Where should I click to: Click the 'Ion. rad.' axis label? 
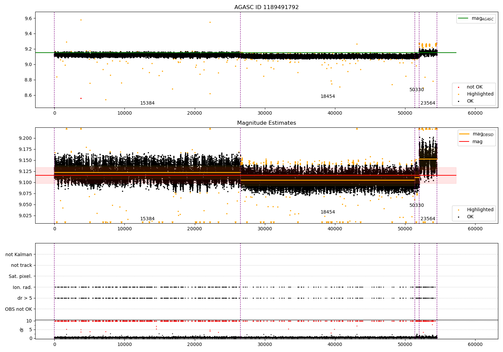click(22, 287)
